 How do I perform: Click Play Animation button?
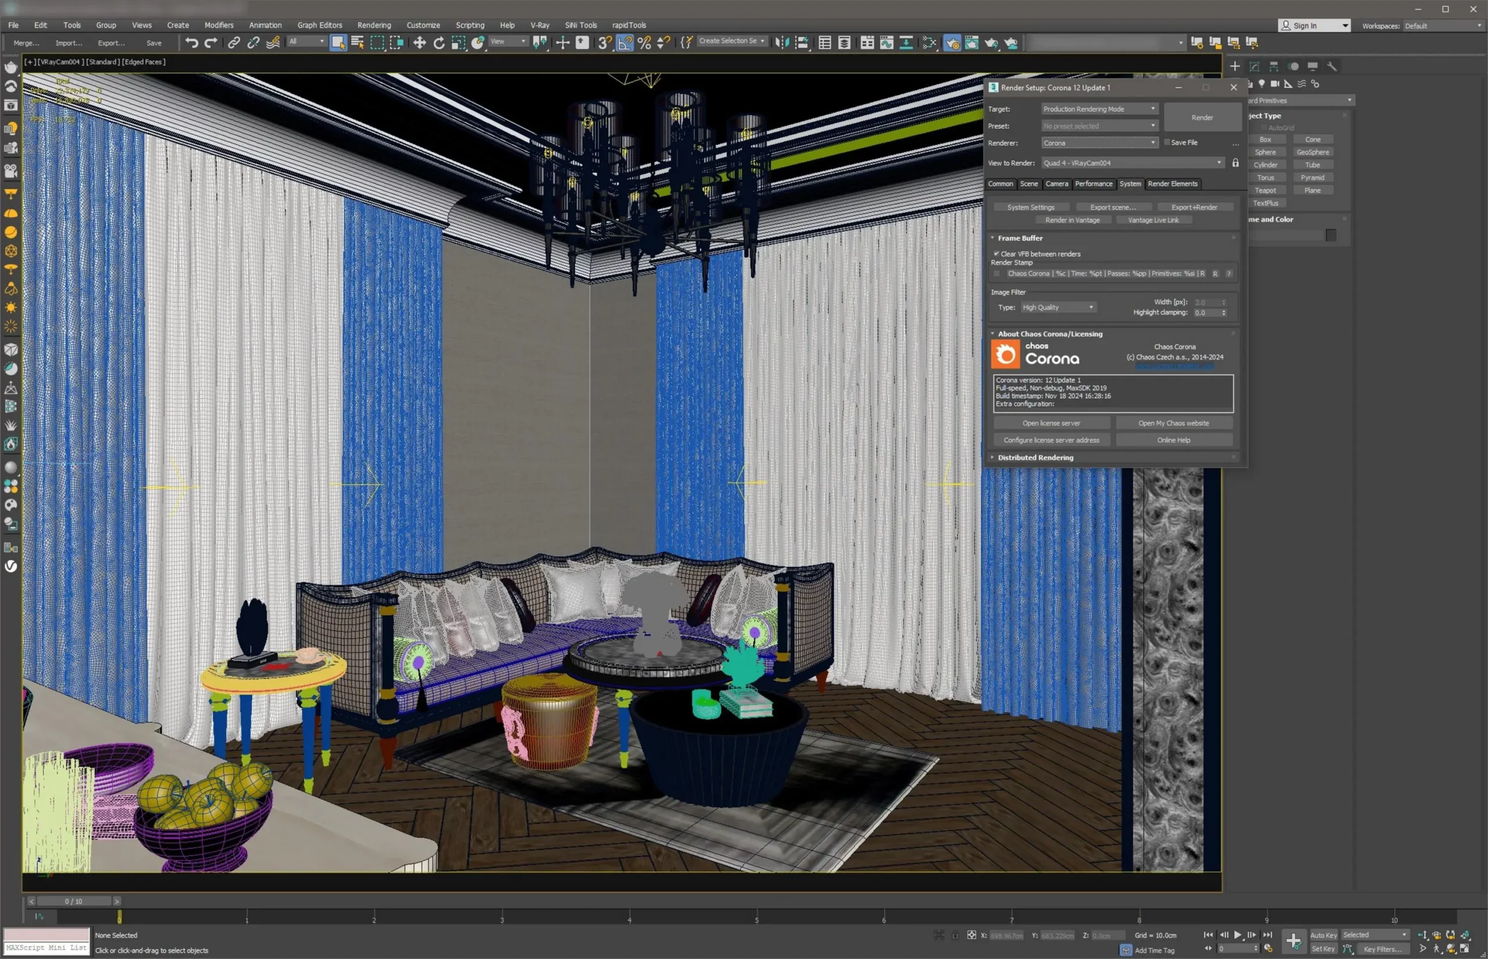pyautogui.click(x=1237, y=935)
